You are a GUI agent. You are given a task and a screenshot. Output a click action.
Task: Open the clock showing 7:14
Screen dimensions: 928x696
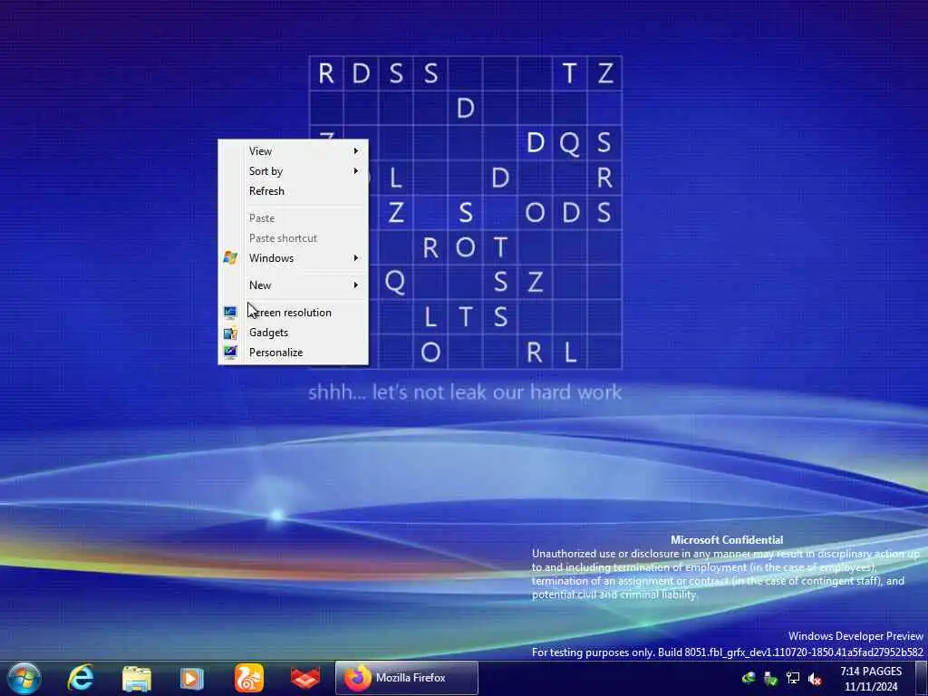[x=871, y=679]
